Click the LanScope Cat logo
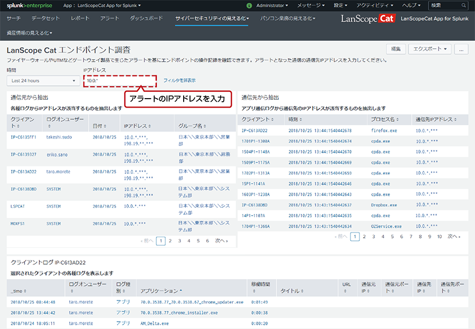Image resolution: width=475 pixels, height=329 pixels. pyautogui.click(x=368, y=18)
